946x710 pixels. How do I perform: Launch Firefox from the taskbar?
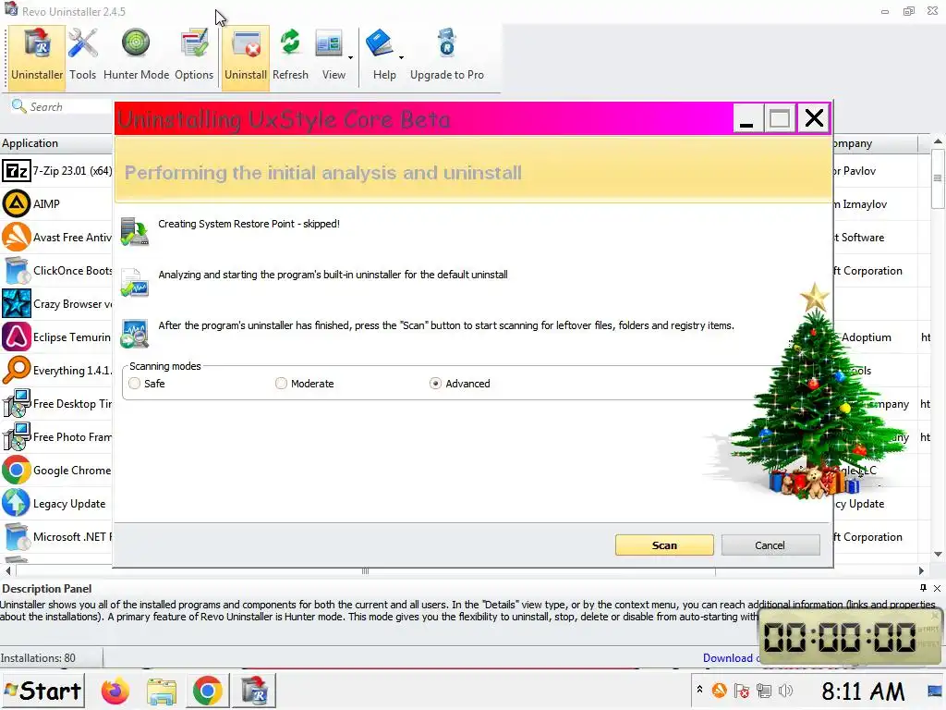coord(115,692)
